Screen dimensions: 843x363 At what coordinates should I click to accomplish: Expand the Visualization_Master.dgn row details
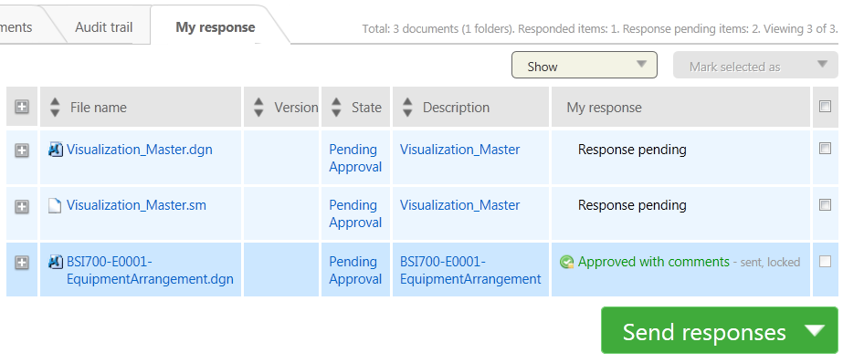point(22,150)
